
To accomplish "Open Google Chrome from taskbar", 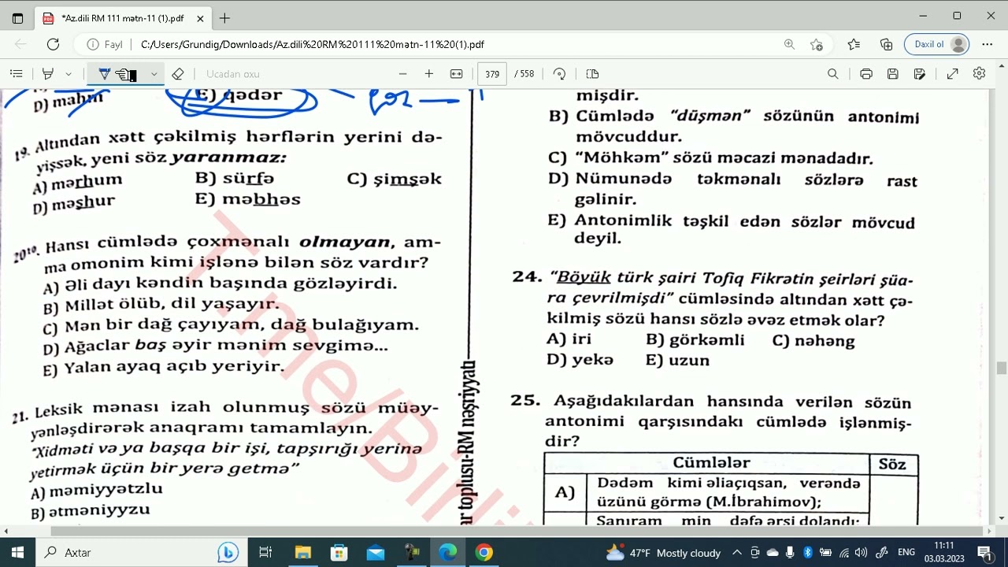I will (484, 553).
